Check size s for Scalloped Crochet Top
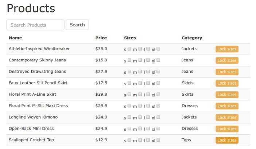The width and height of the screenshot is (256, 149). tap(129, 140)
